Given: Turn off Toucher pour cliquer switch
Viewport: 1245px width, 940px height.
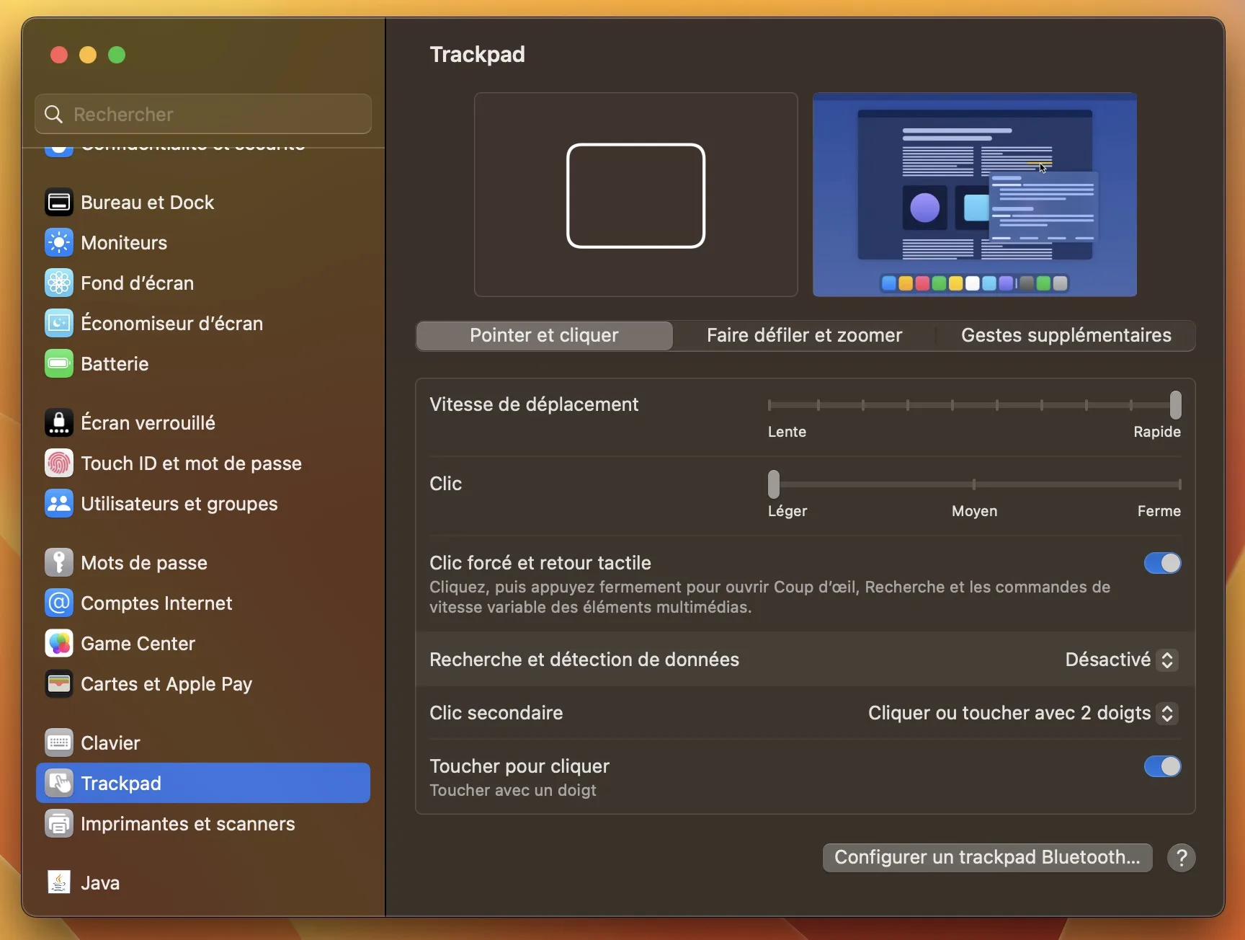Looking at the screenshot, I should [x=1161, y=766].
